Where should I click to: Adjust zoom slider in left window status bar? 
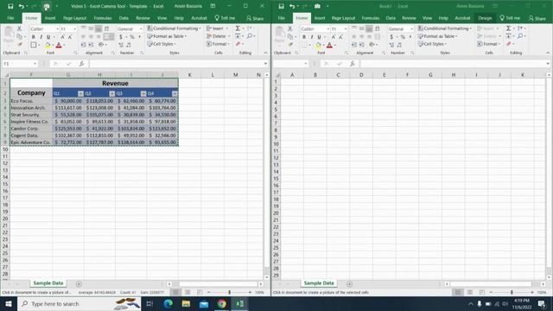230,292
